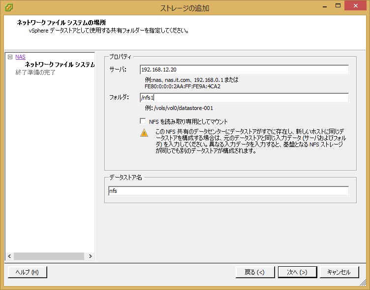Click the horizontal scrollbar thumb in left pane
The width and height of the screenshot is (370, 290).
point(49,256)
